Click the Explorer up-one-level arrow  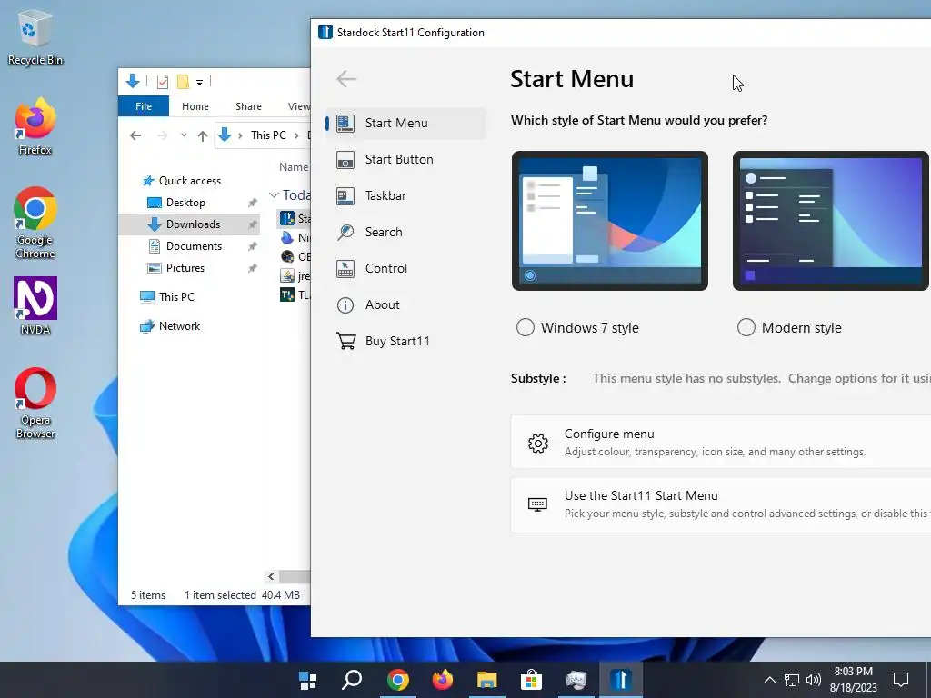pos(203,136)
